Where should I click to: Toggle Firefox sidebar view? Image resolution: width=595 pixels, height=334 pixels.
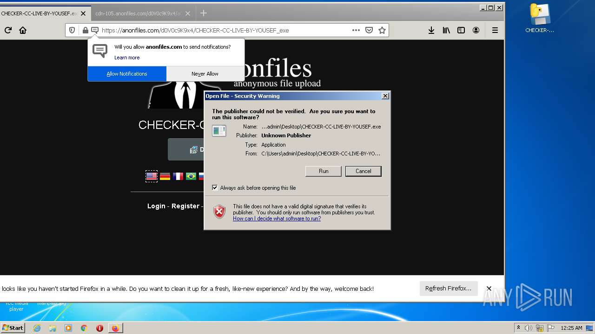click(x=461, y=30)
